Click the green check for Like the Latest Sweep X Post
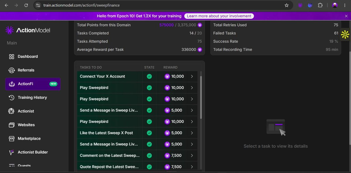This screenshot has height=173, width=351. click(x=149, y=133)
